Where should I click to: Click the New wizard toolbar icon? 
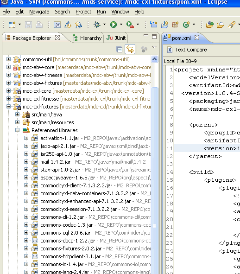click(x=12, y=25)
